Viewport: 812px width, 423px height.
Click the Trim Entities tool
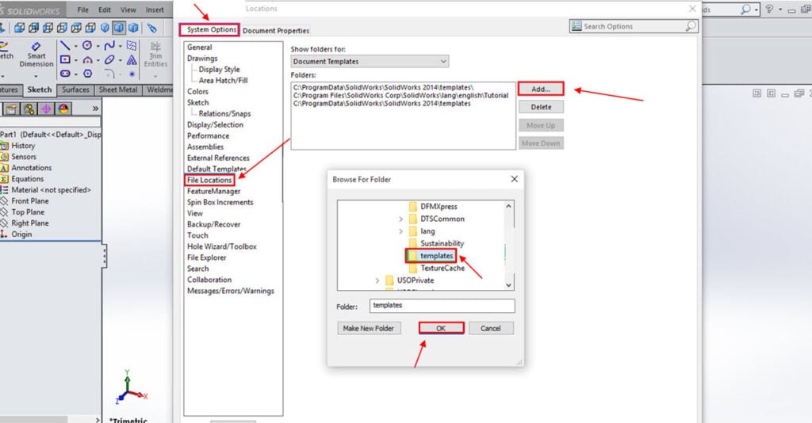click(x=155, y=55)
